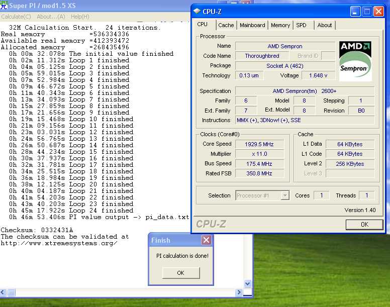390x307 pixels.
Task: Click the L1 Code 64 KBytes value
Action: (x=350, y=154)
